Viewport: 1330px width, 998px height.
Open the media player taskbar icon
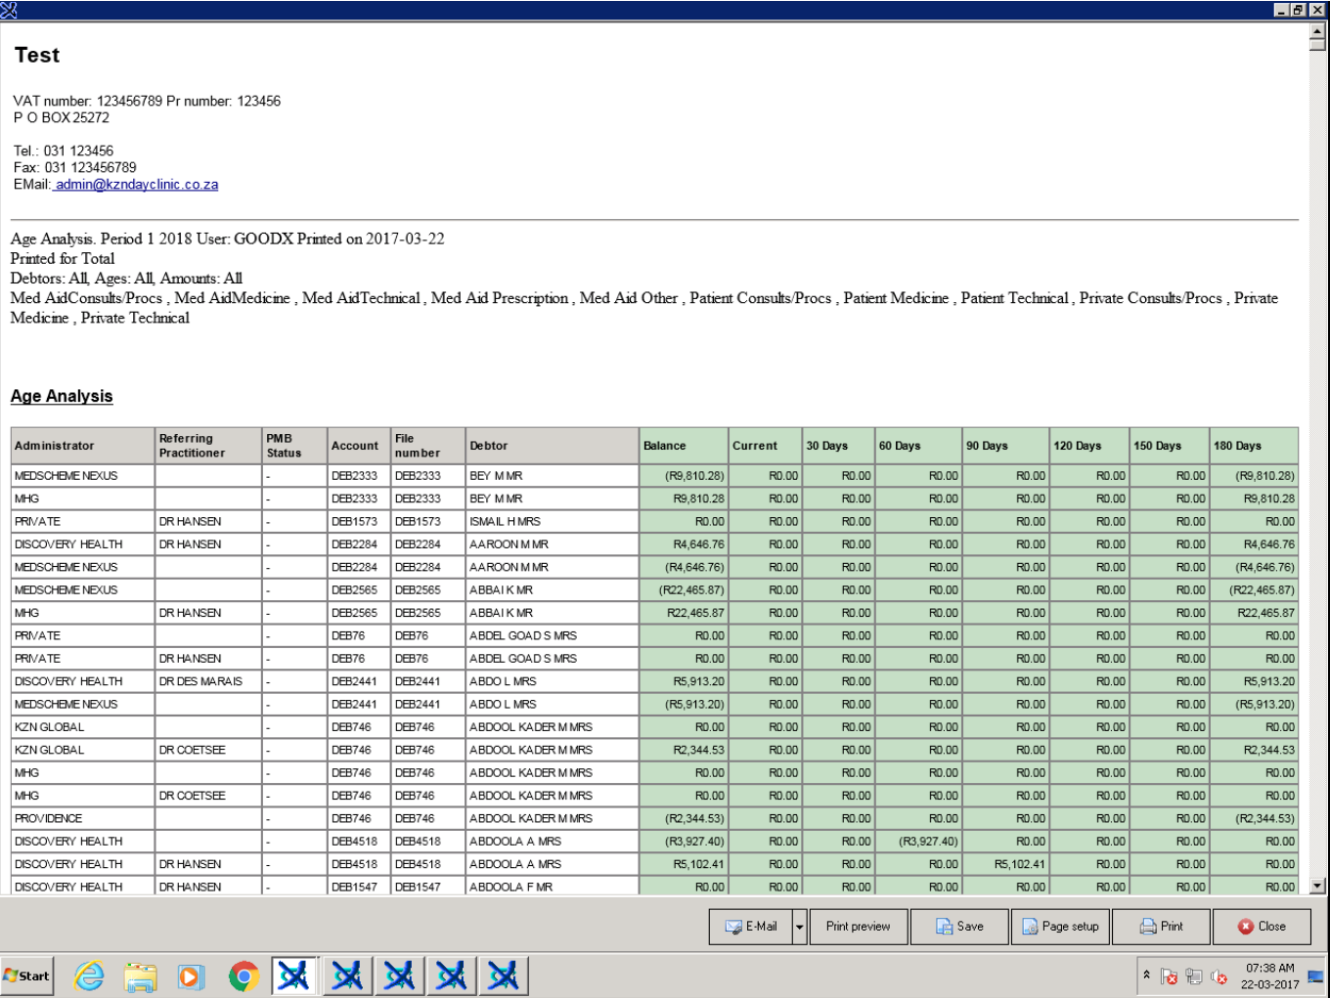tap(191, 976)
